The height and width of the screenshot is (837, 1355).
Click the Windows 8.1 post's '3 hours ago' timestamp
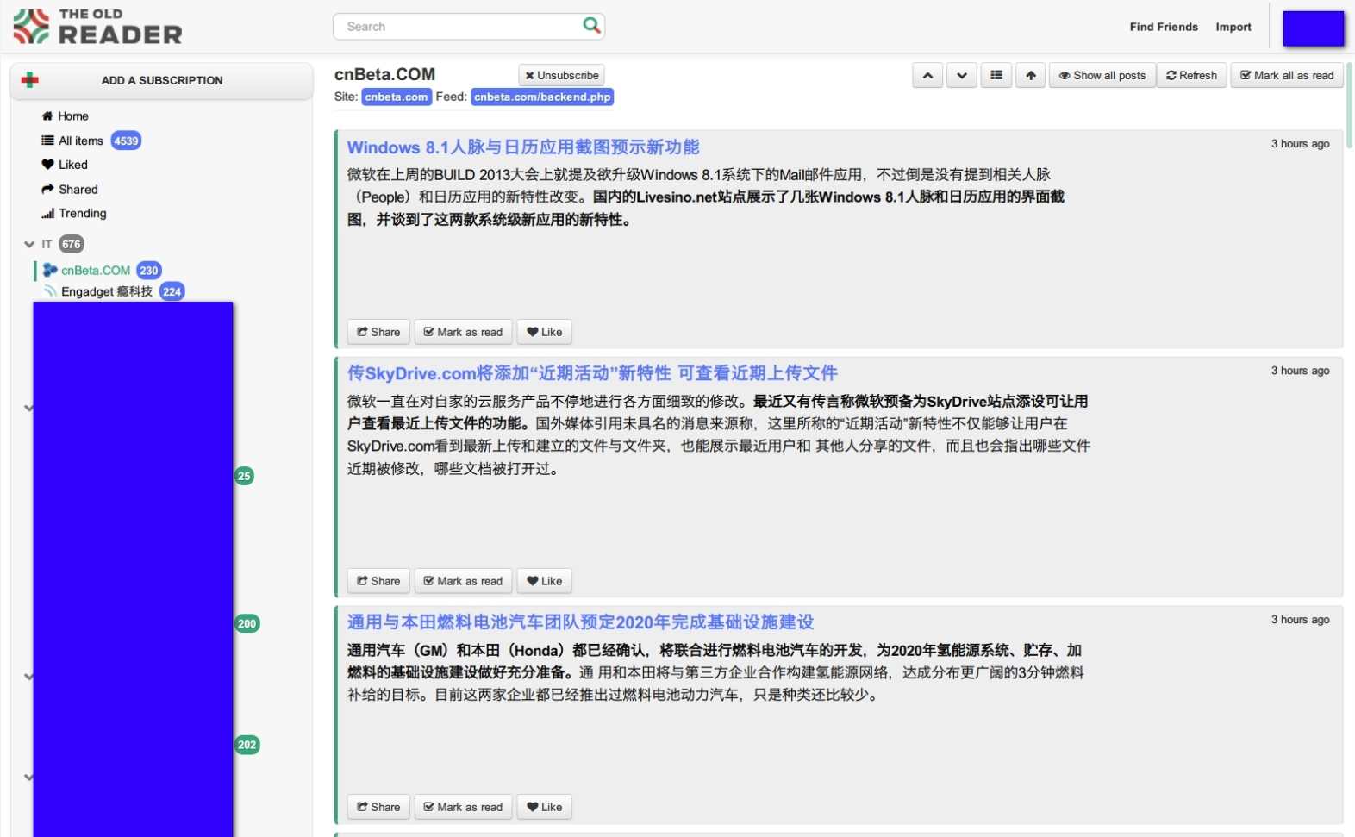[1300, 144]
